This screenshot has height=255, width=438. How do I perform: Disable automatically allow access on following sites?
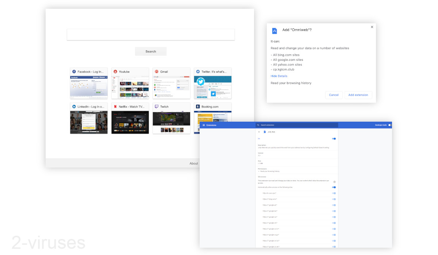tap(333, 187)
